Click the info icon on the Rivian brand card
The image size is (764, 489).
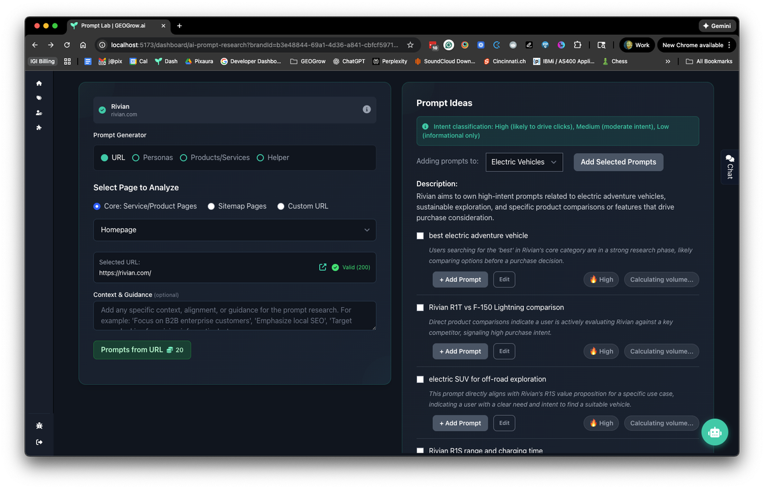tap(367, 109)
